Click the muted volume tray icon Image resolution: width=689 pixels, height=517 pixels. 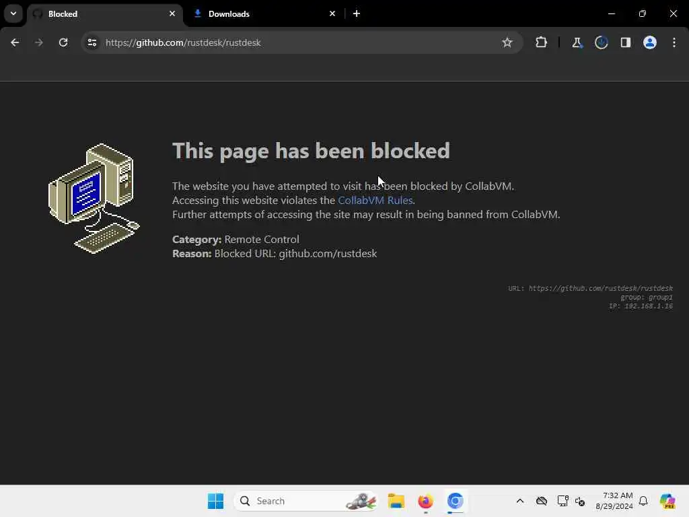click(580, 501)
